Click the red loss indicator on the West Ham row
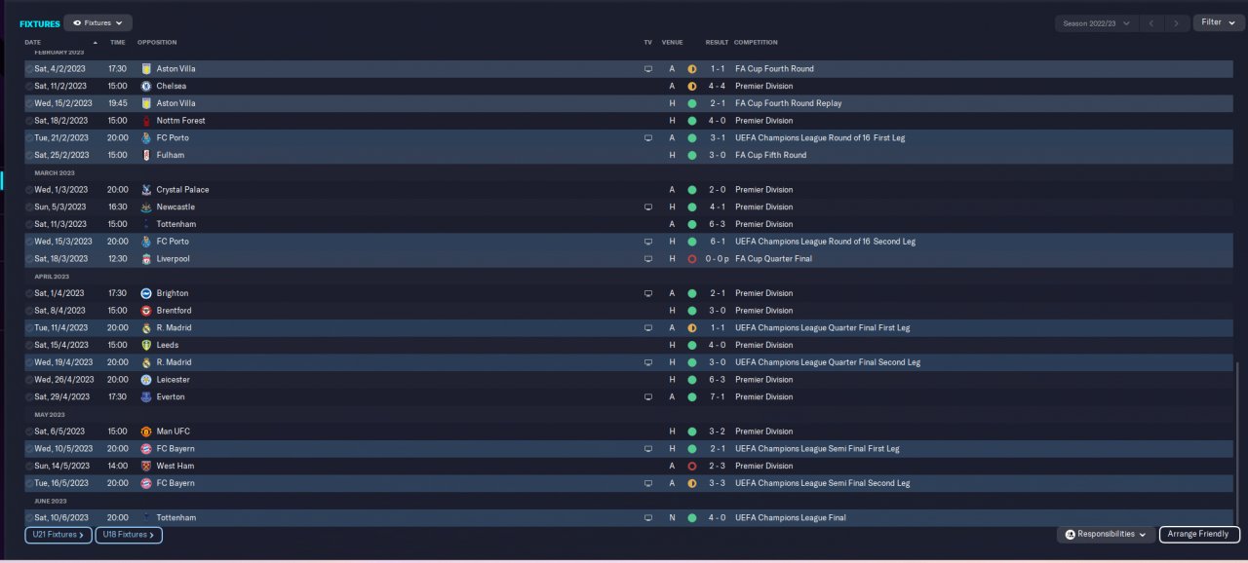This screenshot has height=563, width=1248. pyautogui.click(x=692, y=467)
